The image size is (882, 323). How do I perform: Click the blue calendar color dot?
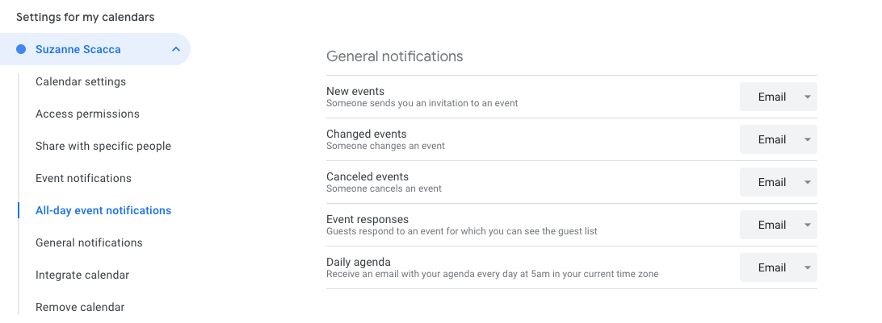pyautogui.click(x=21, y=49)
